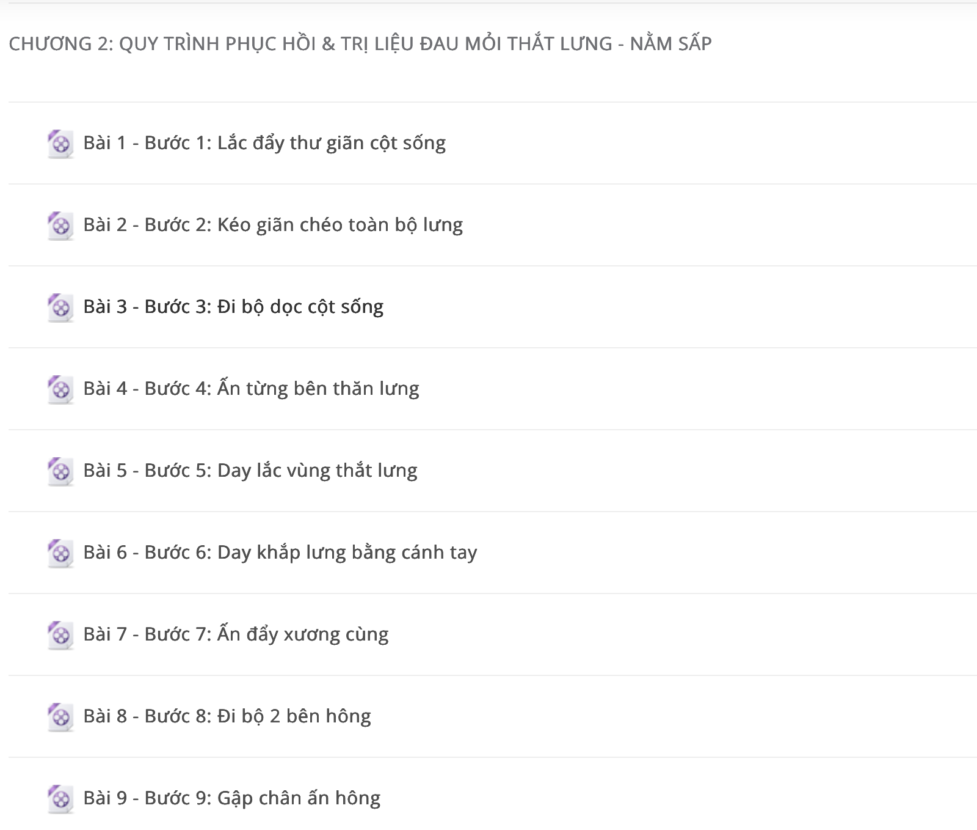This screenshot has width=977, height=830.
Task: Open lesson Lắc đẩy thư giãn cột sống
Action: pyautogui.click(x=264, y=143)
